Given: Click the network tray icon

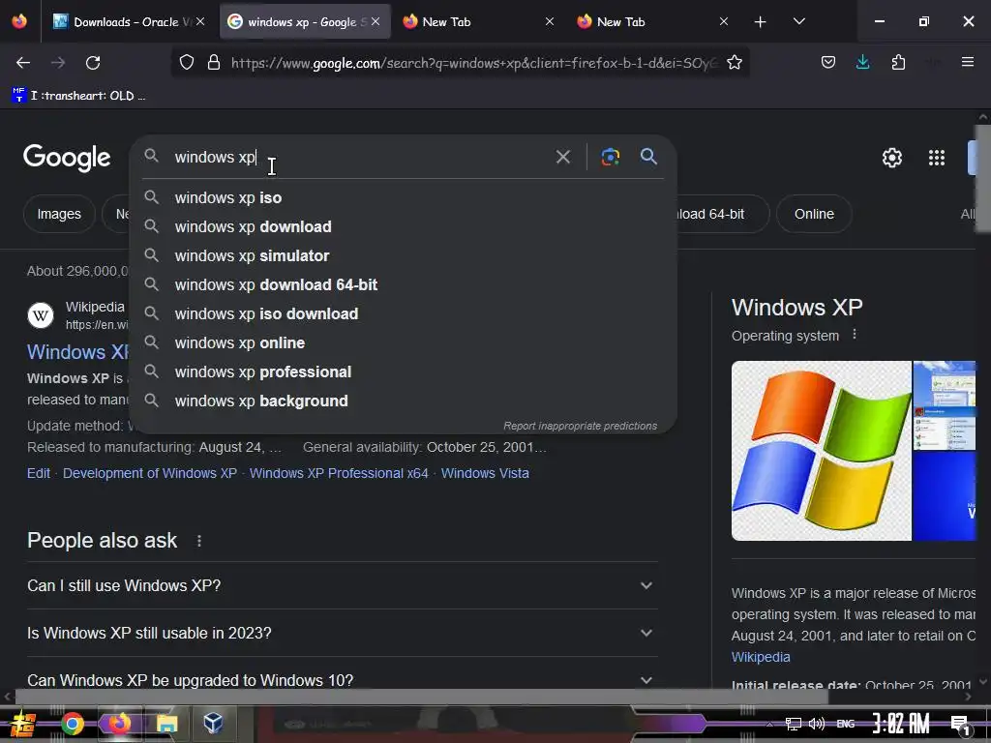Looking at the screenshot, I should tap(793, 724).
